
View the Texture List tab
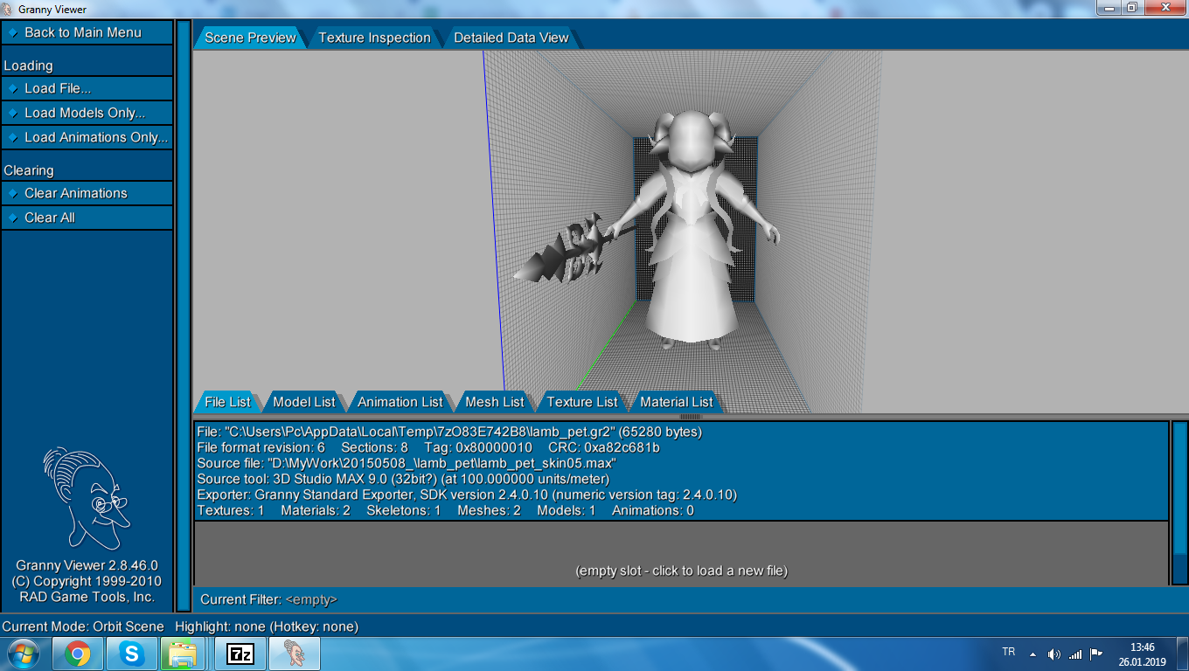(581, 402)
